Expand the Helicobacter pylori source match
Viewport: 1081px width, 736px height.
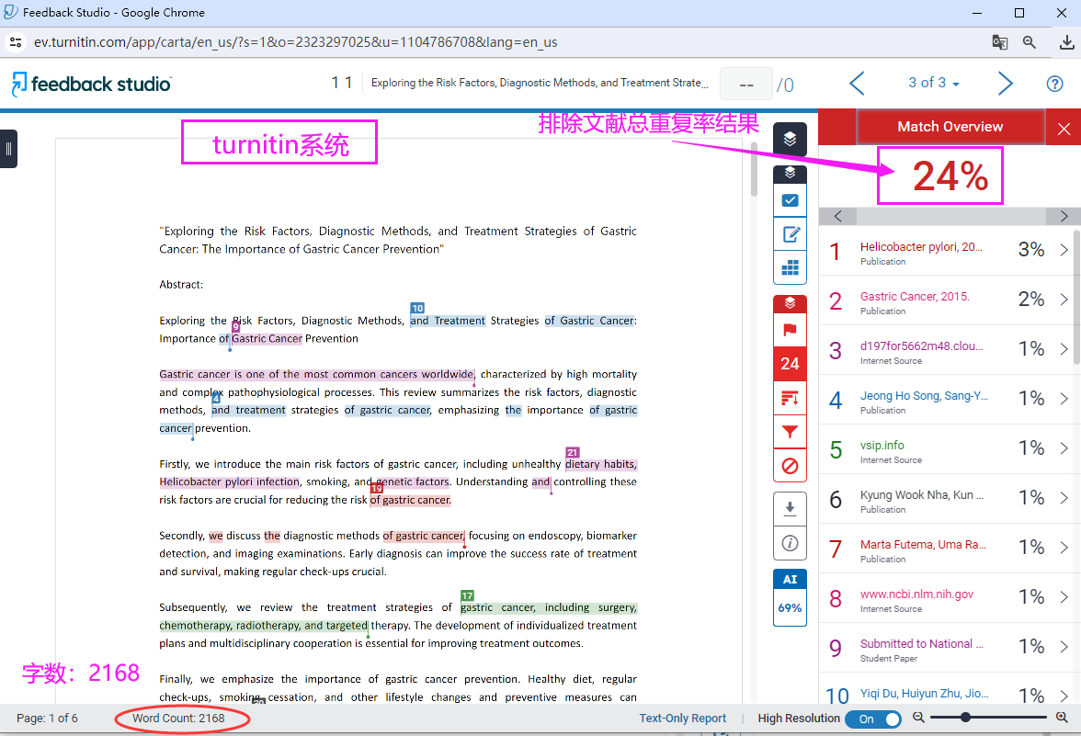tap(1064, 249)
